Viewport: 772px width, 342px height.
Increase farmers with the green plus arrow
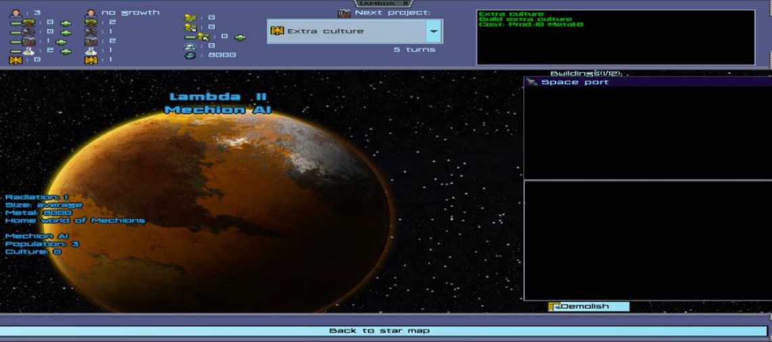(x=66, y=22)
